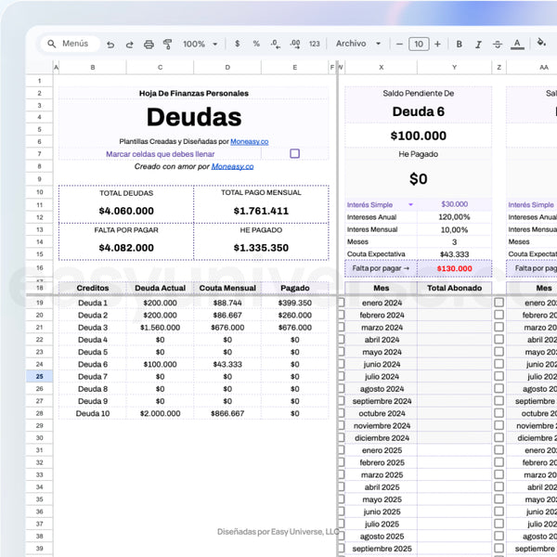The height and width of the screenshot is (557, 557).
Task: Open the text color picker
Action: click(x=517, y=44)
